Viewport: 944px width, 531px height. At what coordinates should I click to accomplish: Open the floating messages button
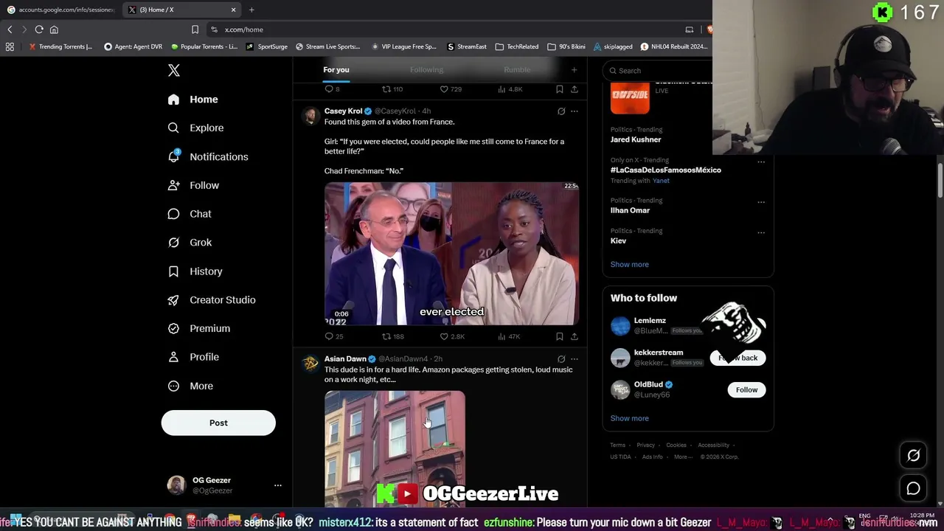(x=913, y=488)
